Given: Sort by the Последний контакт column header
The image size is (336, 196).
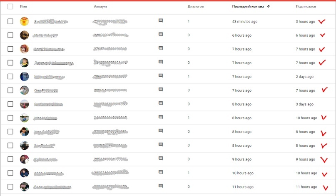Looking at the screenshot, I should (248, 7).
